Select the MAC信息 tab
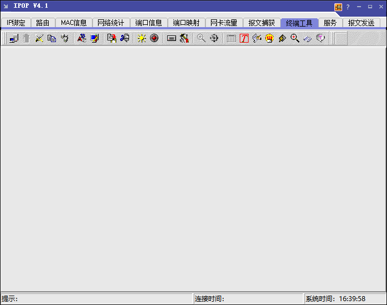The height and width of the screenshot is (305, 387). 74,23
